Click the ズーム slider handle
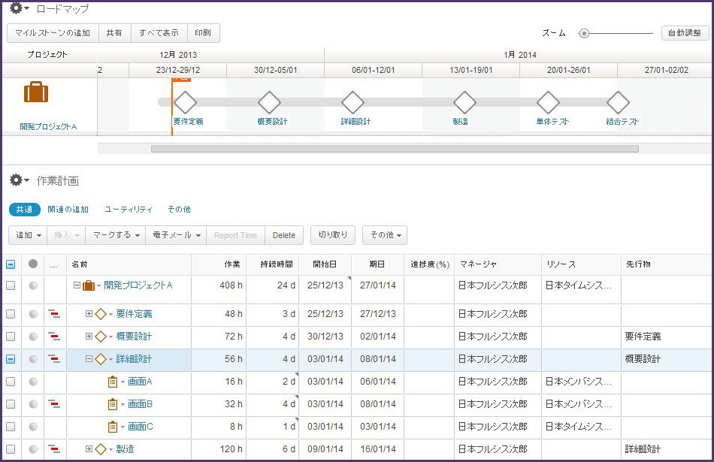The height and width of the screenshot is (462, 714). pos(584,33)
